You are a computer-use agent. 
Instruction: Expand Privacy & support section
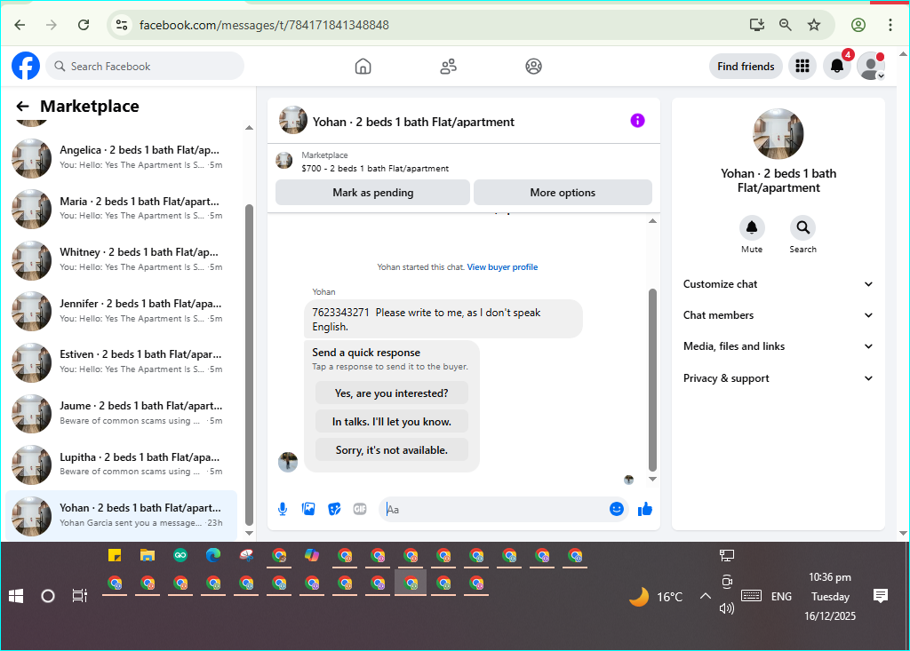(x=778, y=378)
